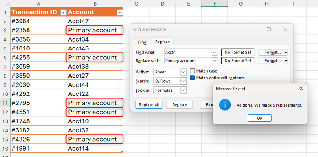Click the Replace with input field

[188, 61]
